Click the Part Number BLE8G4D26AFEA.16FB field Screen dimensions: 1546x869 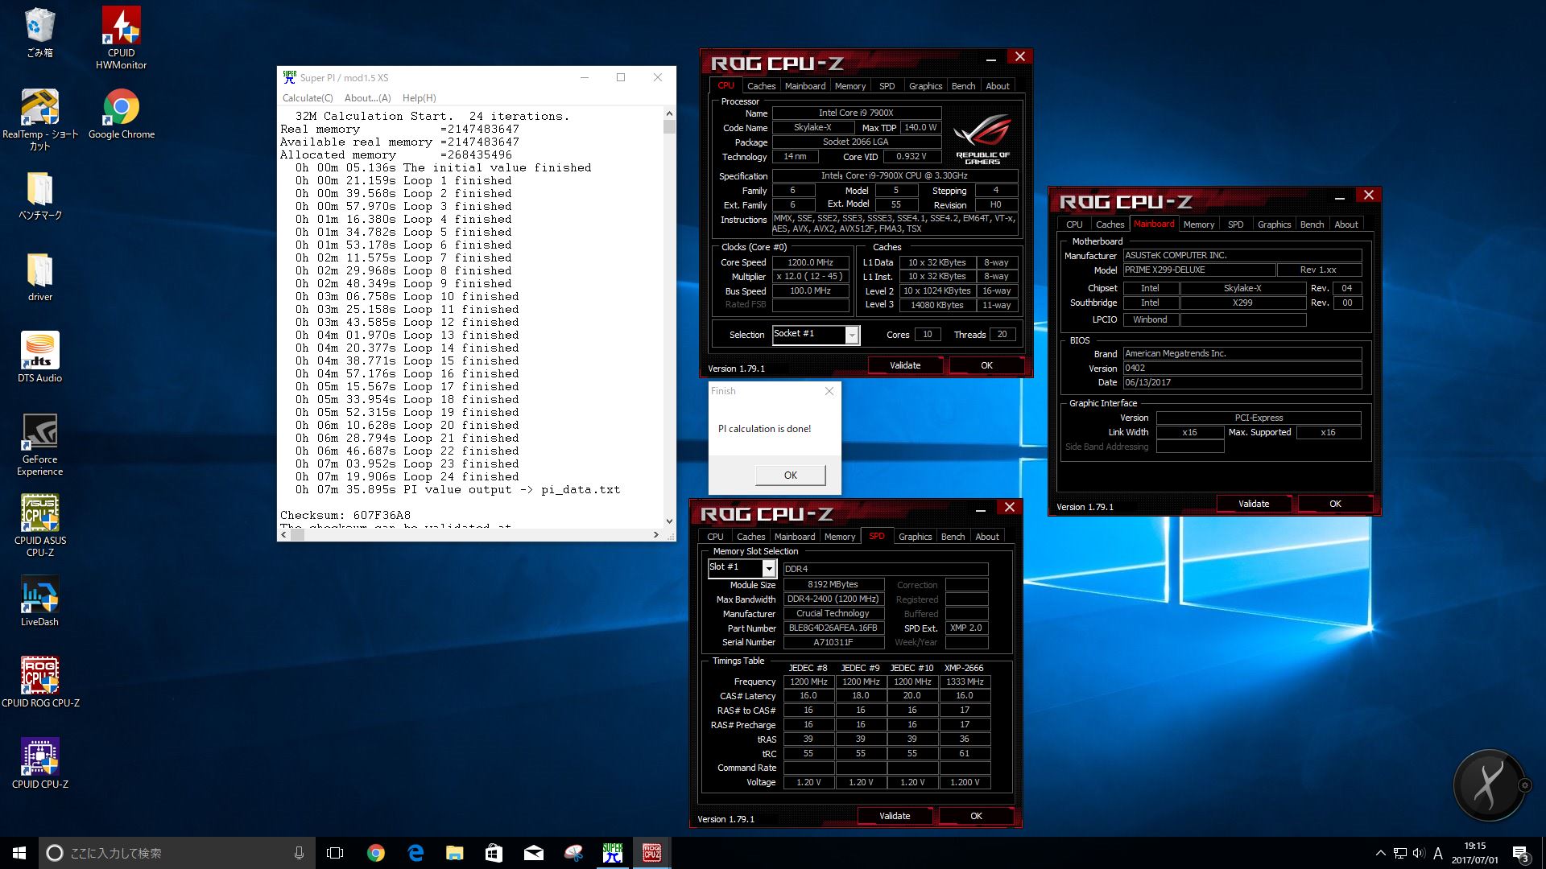point(833,628)
